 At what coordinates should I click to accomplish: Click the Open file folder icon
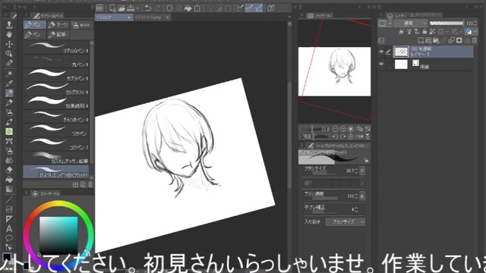[x=121, y=8]
